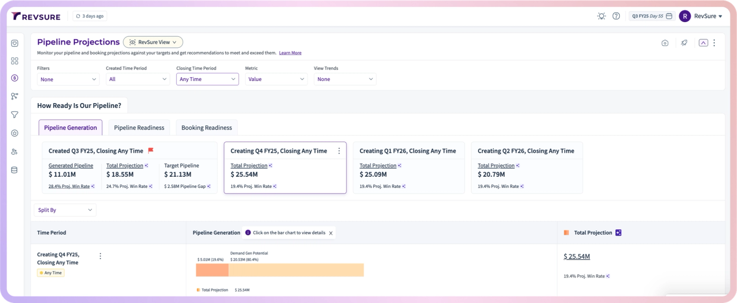Click the '3 days ago' refresh button
Image resolution: width=737 pixels, height=303 pixels.
click(x=89, y=16)
